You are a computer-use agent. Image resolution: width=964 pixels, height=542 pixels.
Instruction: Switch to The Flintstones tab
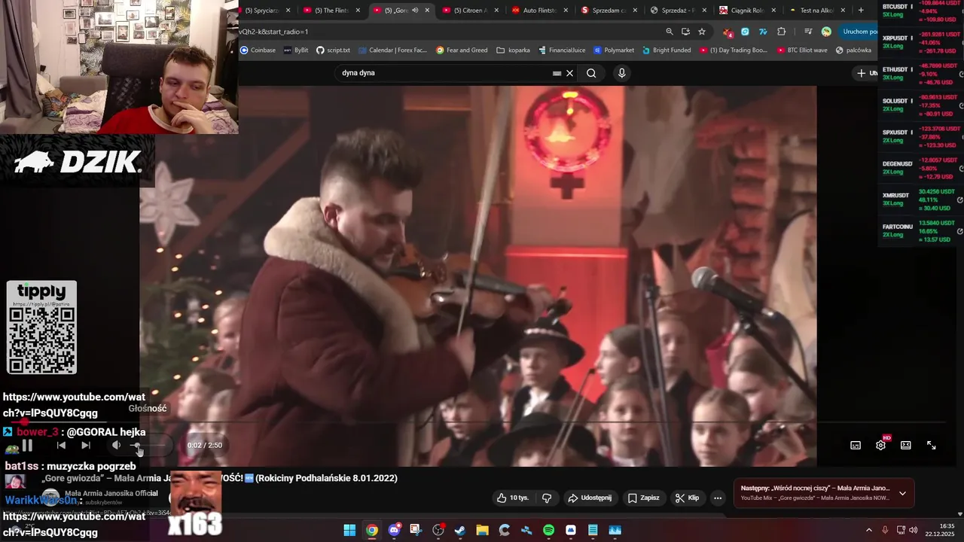coord(332,11)
